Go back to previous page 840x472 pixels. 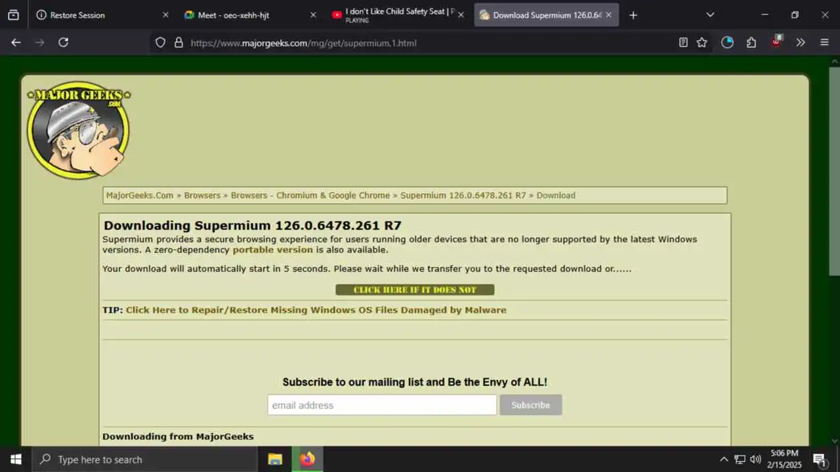(x=16, y=43)
